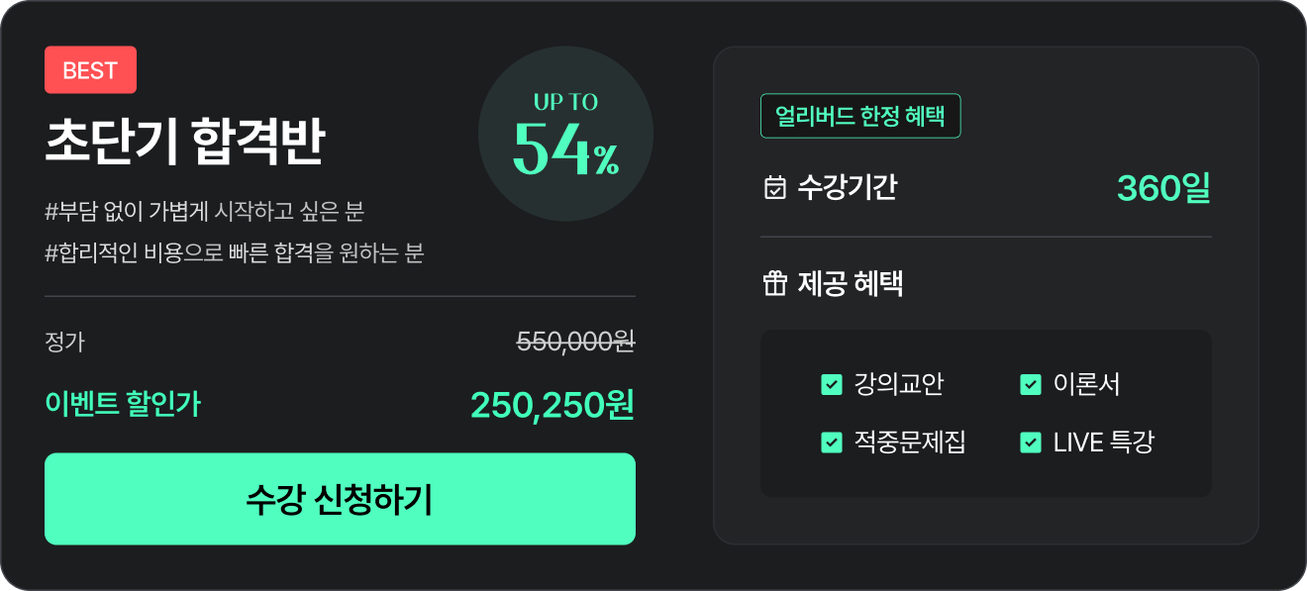Toggle the 적중문제집 checkbox
1307x591 pixels.
(832, 443)
